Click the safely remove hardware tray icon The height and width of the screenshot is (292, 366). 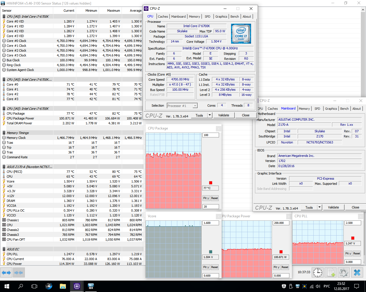pos(291,286)
